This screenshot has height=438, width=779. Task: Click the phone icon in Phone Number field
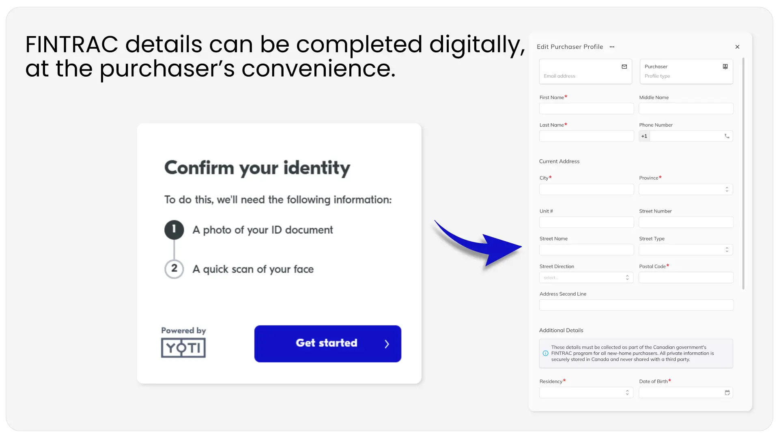(x=727, y=136)
